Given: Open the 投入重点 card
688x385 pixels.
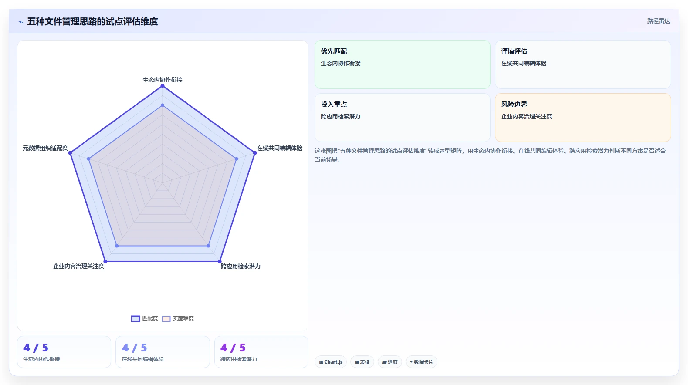Looking at the screenshot, I should [403, 118].
